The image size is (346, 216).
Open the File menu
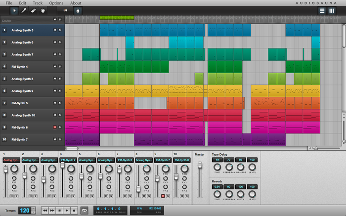click(9, 3)
